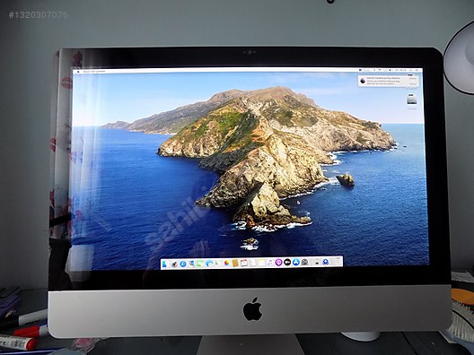Open green Messages icon in dock
This screenshot has width=474, height=355.
(x=200, y=264)
